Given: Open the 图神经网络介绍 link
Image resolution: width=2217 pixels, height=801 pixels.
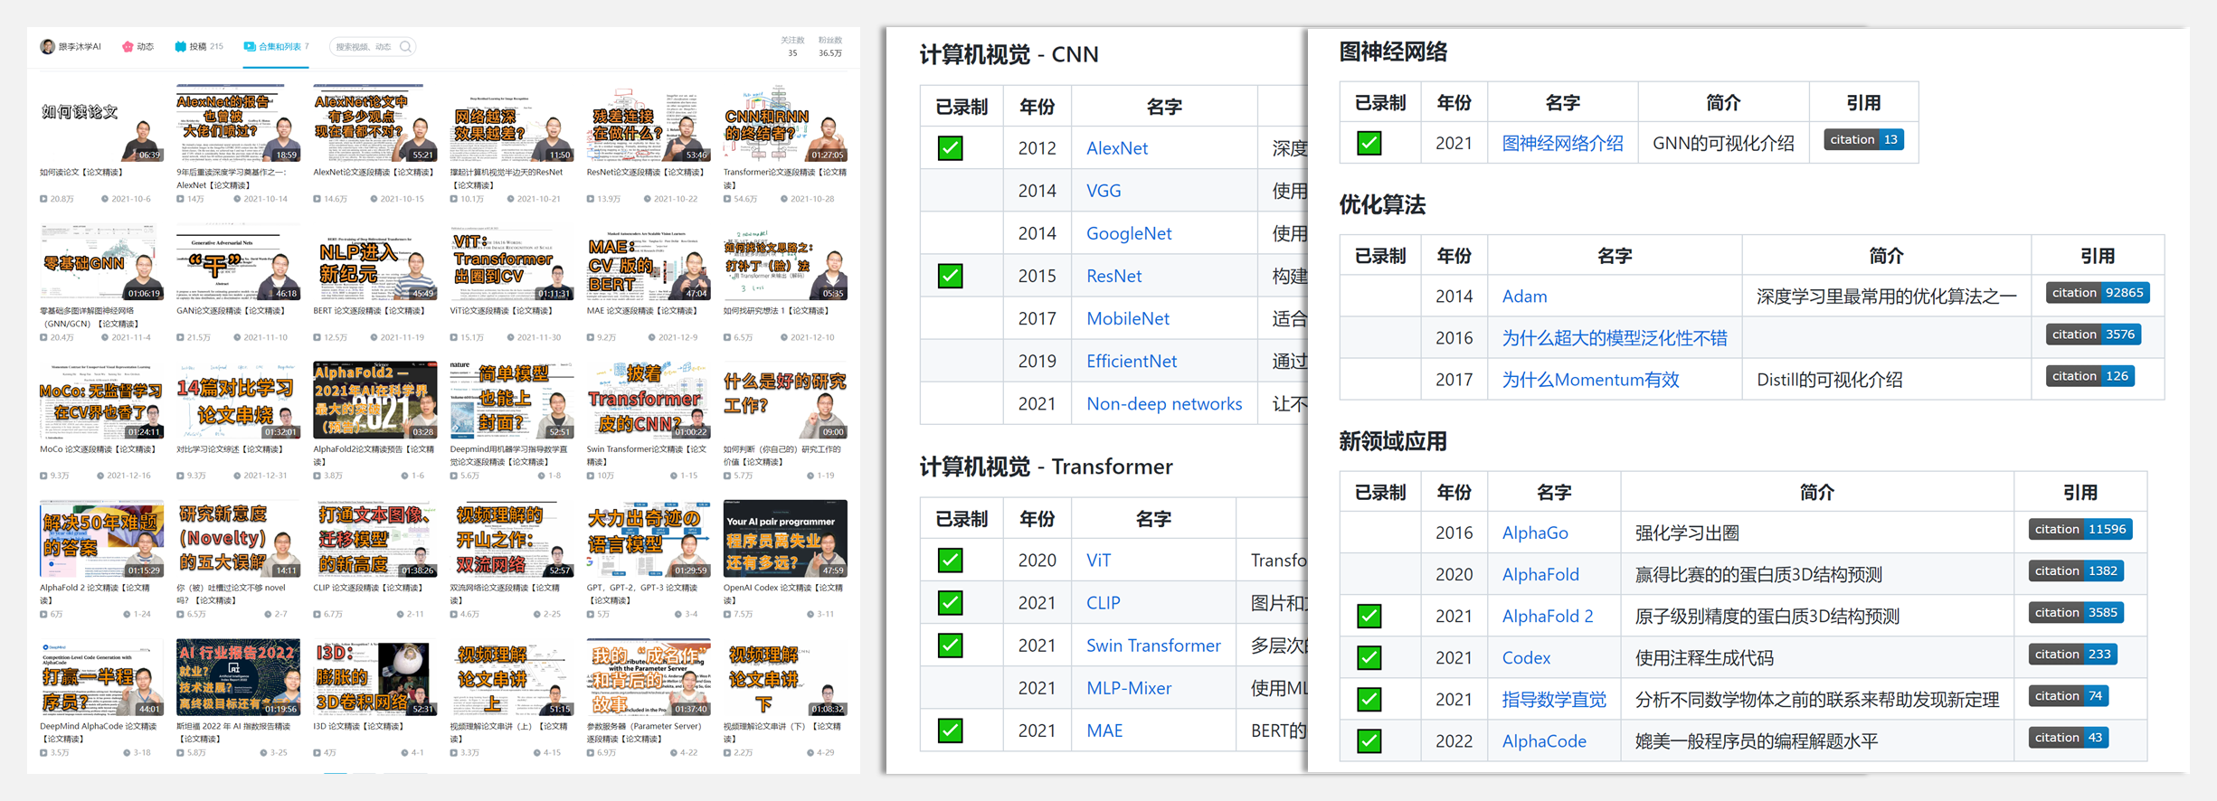Looking at the screenshot, I should point(1562,143).
